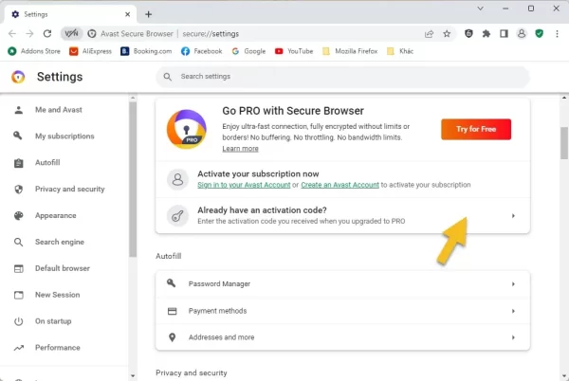Open the Password Manager row arrow
Screen dimensions: 569x381
coord(513,284)
